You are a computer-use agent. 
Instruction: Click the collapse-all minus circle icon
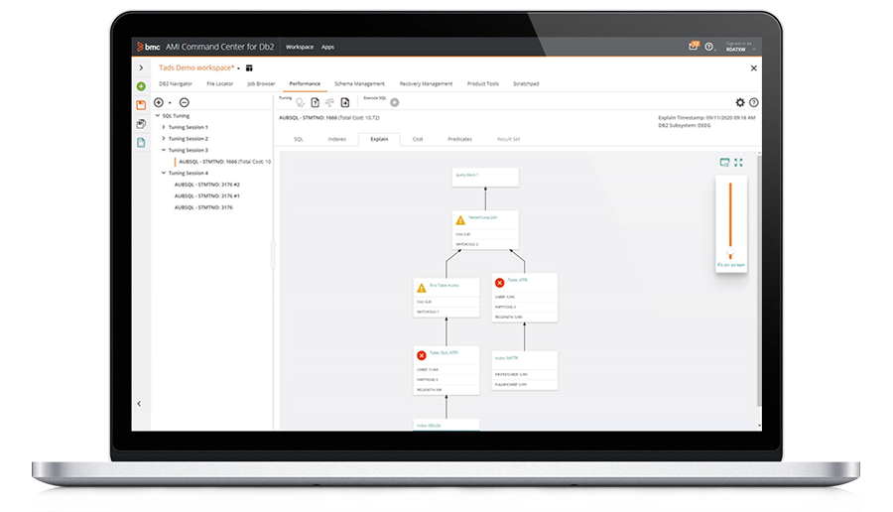tap(184, 102)
